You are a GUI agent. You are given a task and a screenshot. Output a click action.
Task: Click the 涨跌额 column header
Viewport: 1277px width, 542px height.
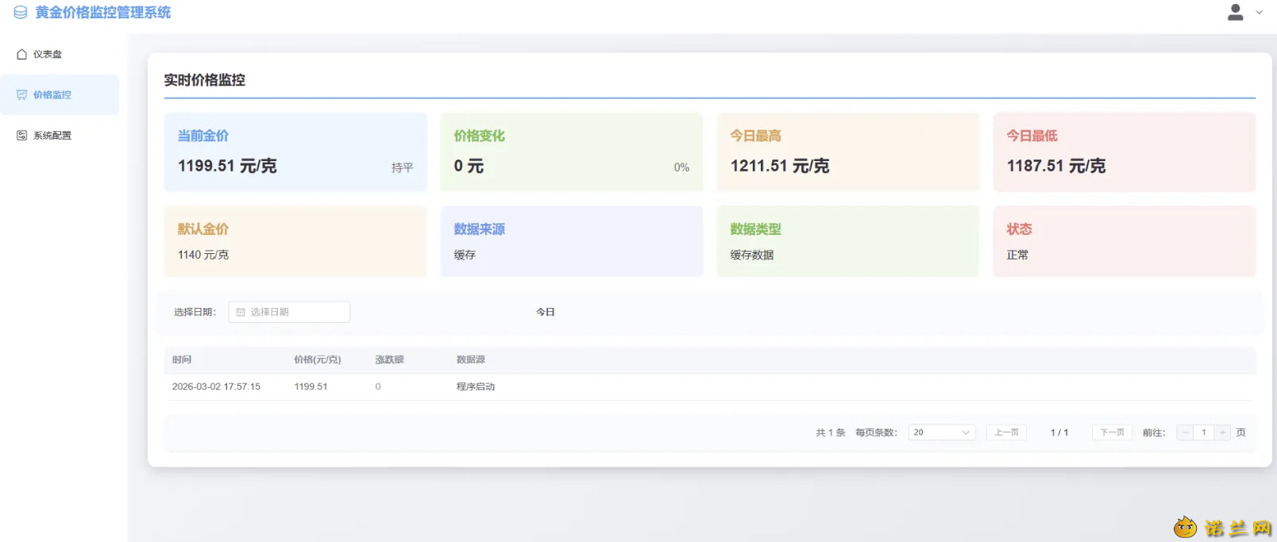390,360
